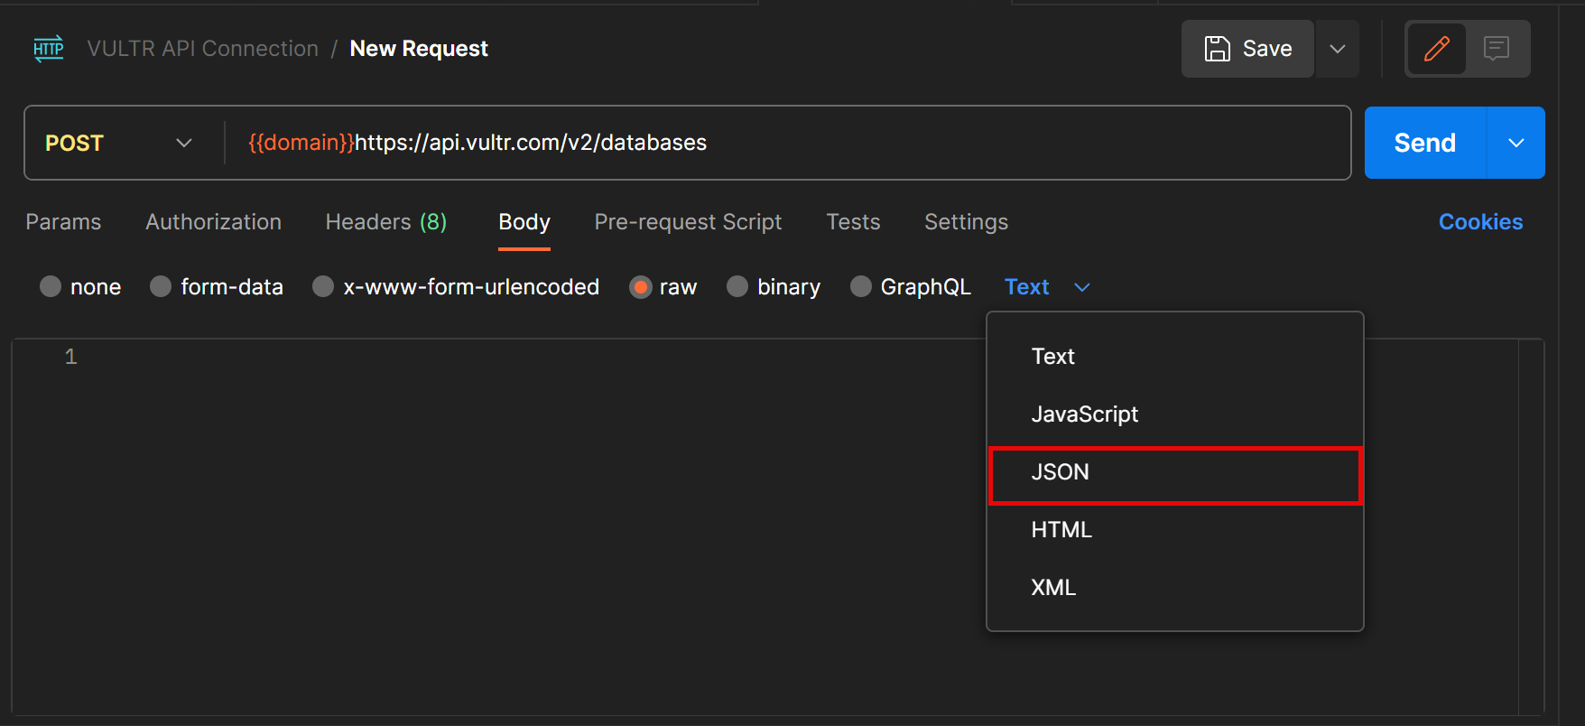Open the Authorization tab

[x=213, y=221]
